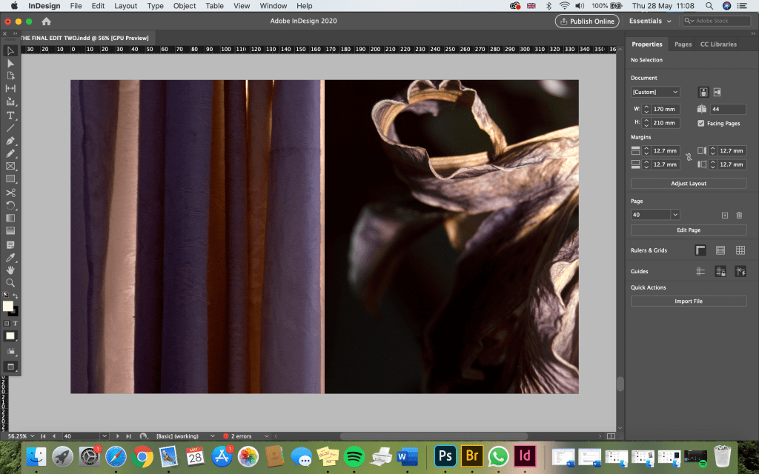Open the Layout menu
The width and height of the screenshot is (759, 474).
[x=125, y=6]
